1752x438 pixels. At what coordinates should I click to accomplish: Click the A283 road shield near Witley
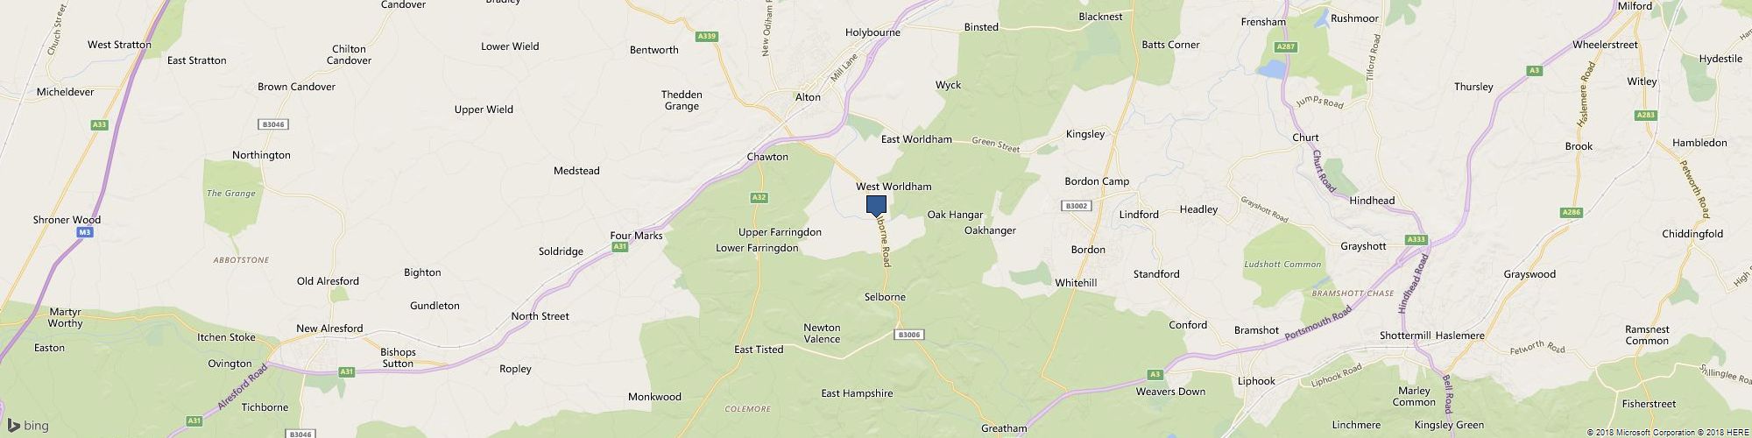1644,115
